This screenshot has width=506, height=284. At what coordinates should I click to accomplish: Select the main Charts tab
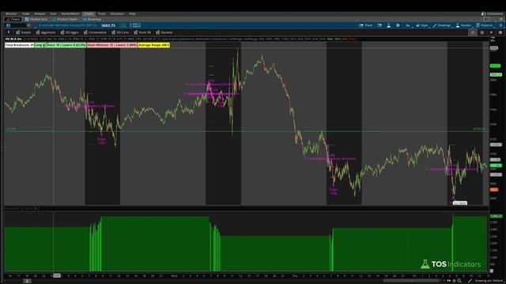click(89, 14)
